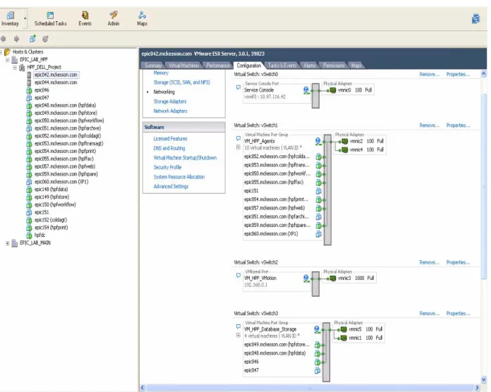Open Scheduled Tasks view
The width and height of the screenshot is (491, 392).
point(50,19)
